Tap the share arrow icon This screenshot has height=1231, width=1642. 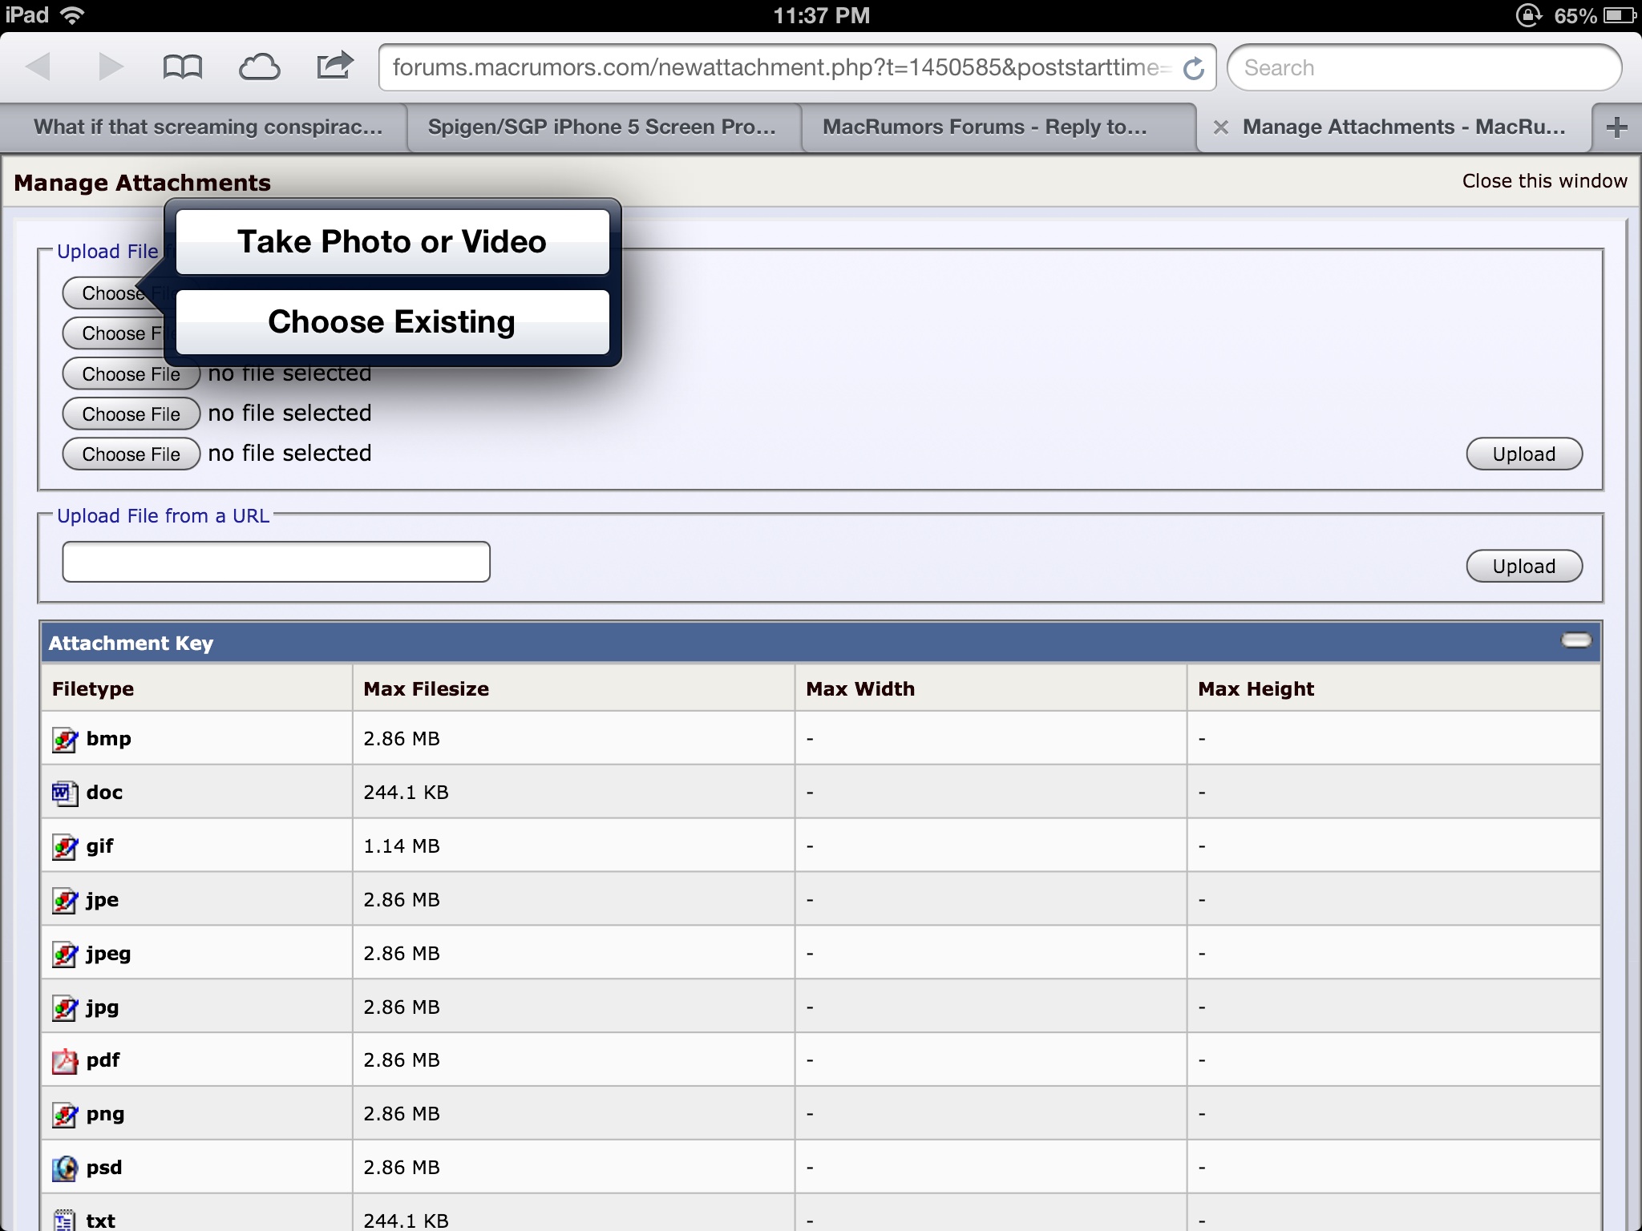coord(334,66)
